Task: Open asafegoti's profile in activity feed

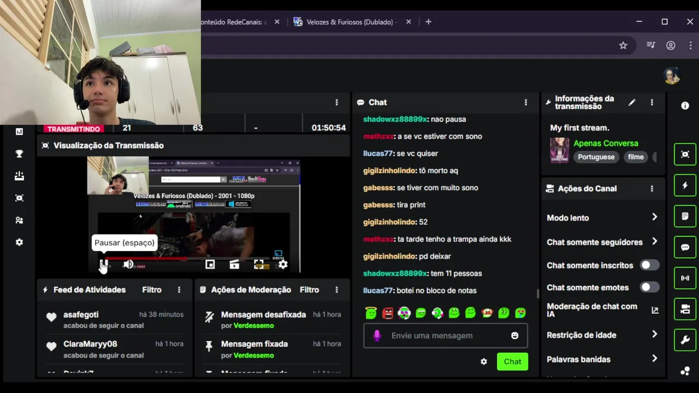Action: pos(81,315)
